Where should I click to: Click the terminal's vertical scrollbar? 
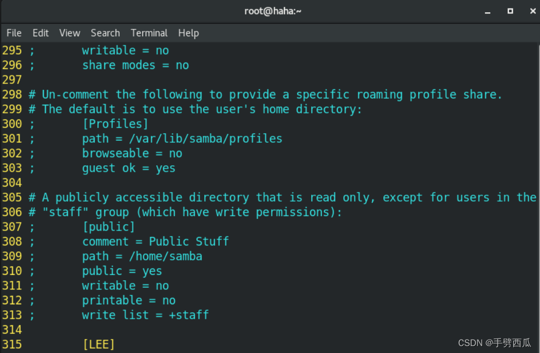(x=538, y=198)
